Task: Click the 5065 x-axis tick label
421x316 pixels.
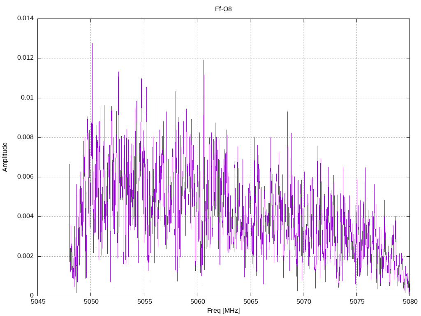Action: coord(250,302)
